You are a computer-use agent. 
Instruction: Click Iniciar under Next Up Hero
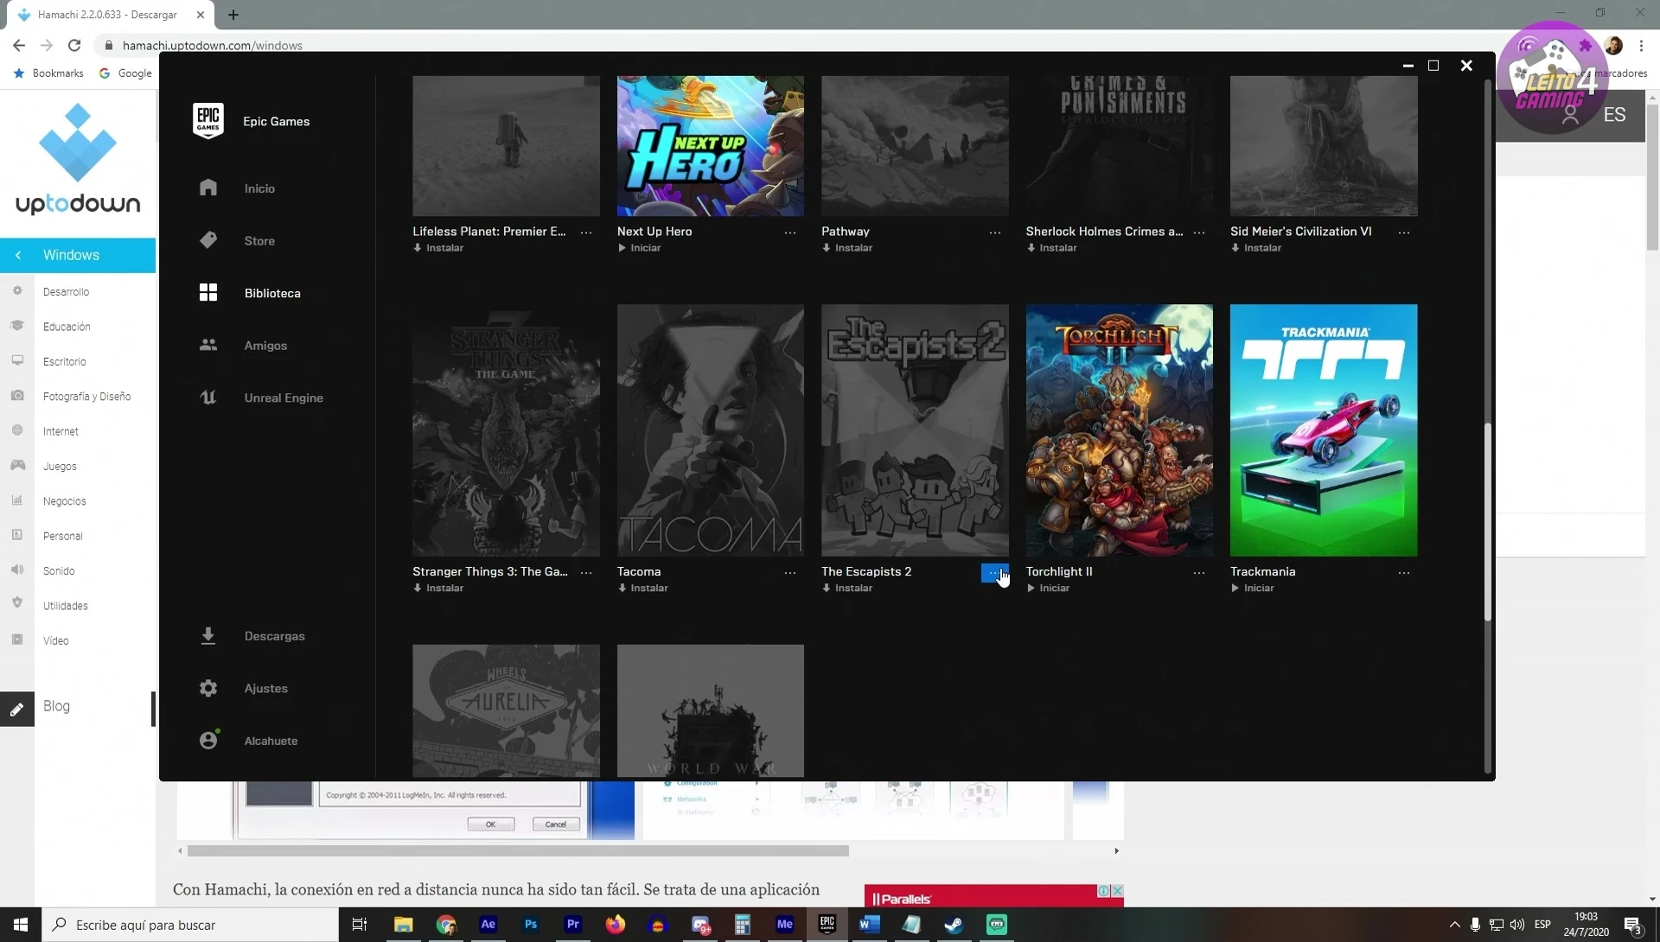coord(639,248)
